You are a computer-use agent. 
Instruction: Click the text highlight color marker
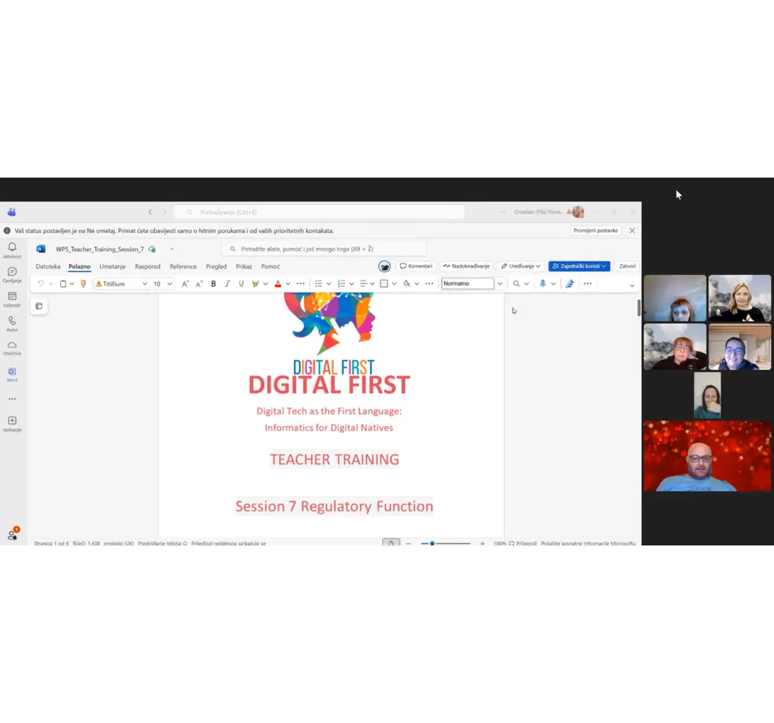(x=255, y=283)
